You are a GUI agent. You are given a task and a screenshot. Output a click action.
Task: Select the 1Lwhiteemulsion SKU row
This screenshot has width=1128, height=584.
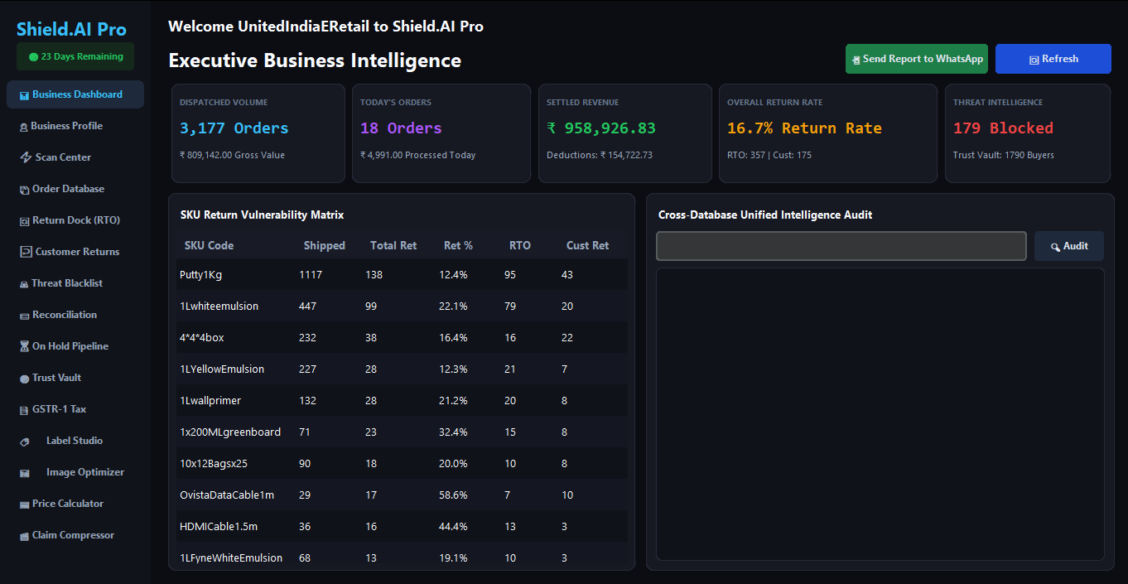(x=401, y=306)
